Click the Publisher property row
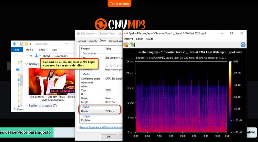The width and height of the screenshot is (258, 142). (x=101, y=120)
